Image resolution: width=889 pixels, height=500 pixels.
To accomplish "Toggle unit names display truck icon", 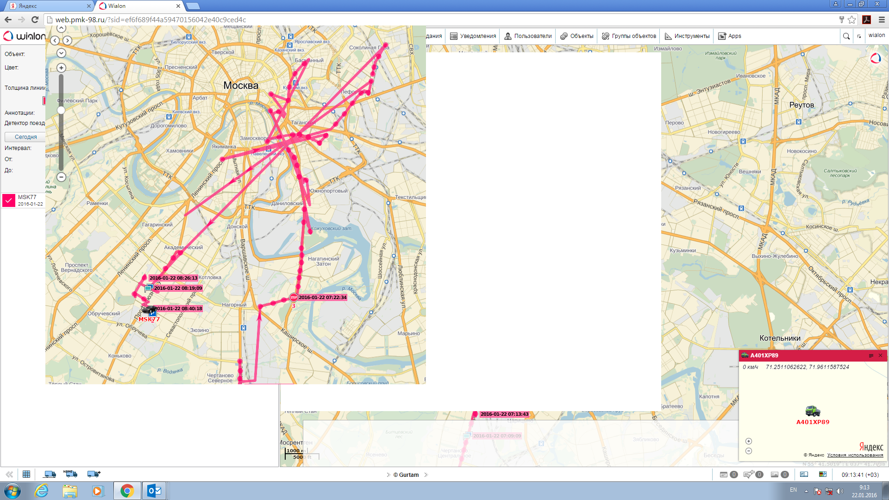I will click(x=70, y=474).
